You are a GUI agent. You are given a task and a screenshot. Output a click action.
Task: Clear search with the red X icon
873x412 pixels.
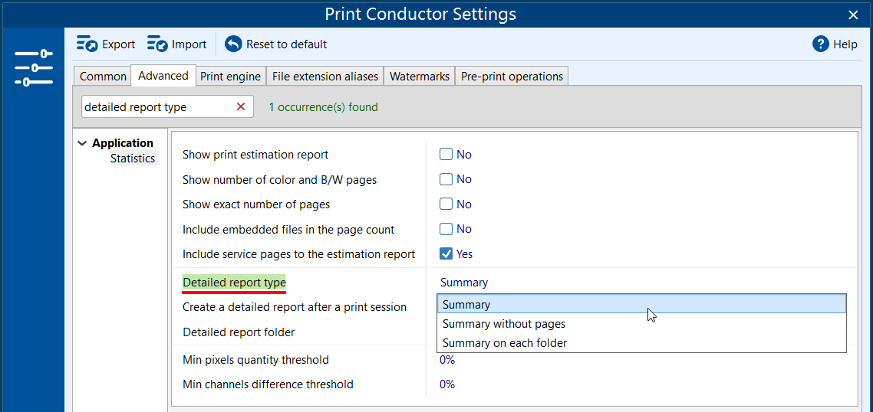coord(241,107)
